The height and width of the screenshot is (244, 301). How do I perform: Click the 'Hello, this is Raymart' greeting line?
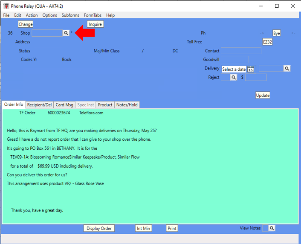(82, 131)
